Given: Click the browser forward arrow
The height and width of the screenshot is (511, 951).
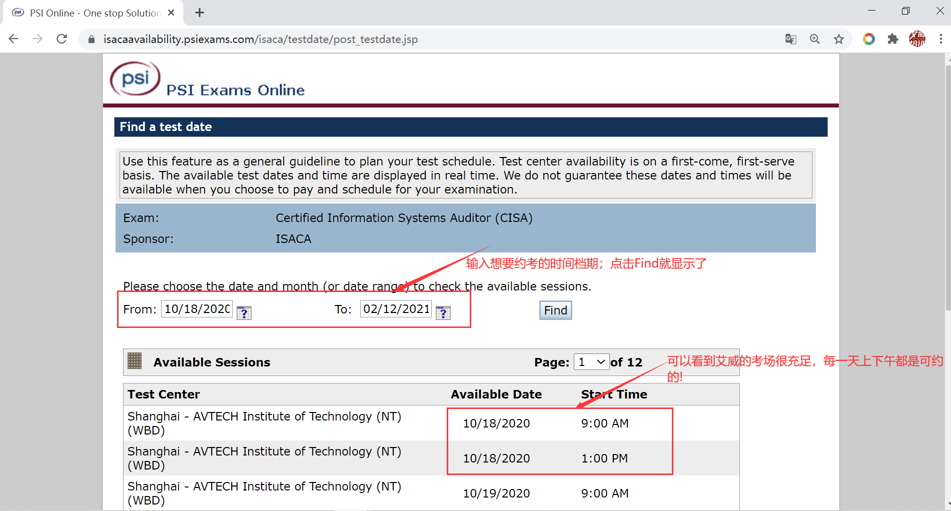Looking at the screenshot, I should (x=38, y=39).
